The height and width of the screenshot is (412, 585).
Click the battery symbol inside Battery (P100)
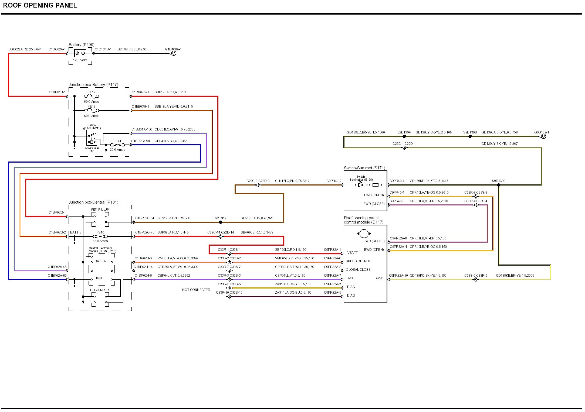[x=80, y=53]
